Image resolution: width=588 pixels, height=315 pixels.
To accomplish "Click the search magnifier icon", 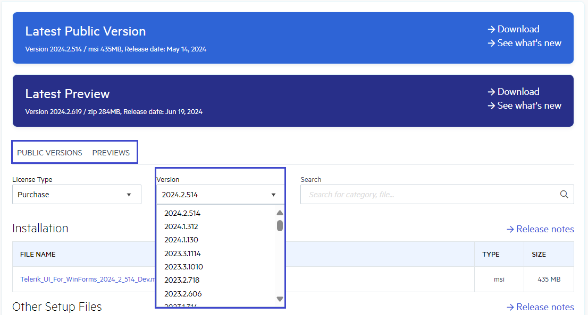I will coord(564,194).
